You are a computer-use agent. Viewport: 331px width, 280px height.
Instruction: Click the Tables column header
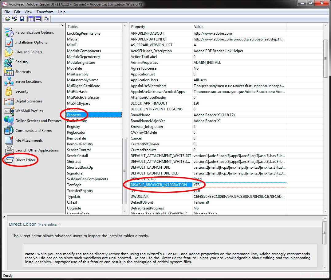pos(94,27)
